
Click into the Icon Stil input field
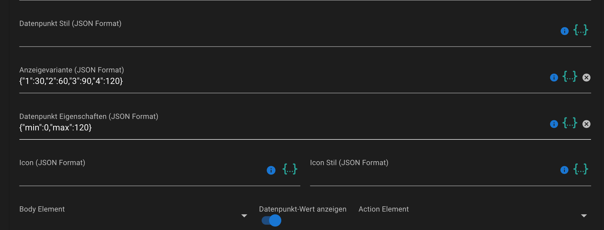click(x=425, y=175)
